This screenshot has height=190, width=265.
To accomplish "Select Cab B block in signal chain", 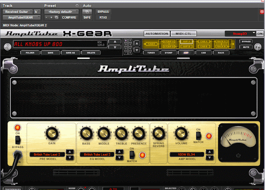I will coord(204,46).
